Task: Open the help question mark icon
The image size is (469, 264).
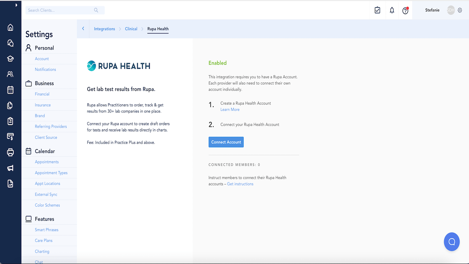Action: tap(405, 11)
